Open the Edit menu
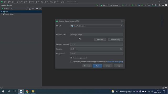 9,2
